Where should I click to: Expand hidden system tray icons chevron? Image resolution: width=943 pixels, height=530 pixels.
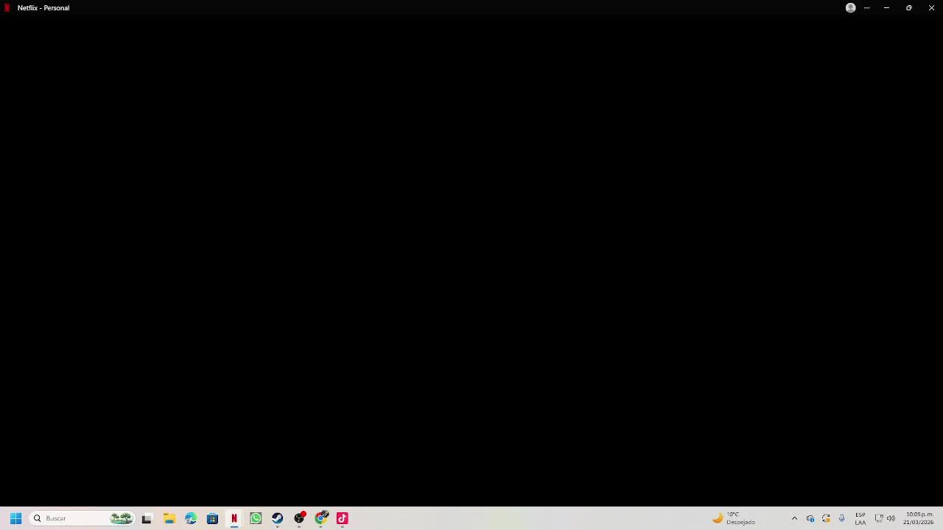click(794, 518)
